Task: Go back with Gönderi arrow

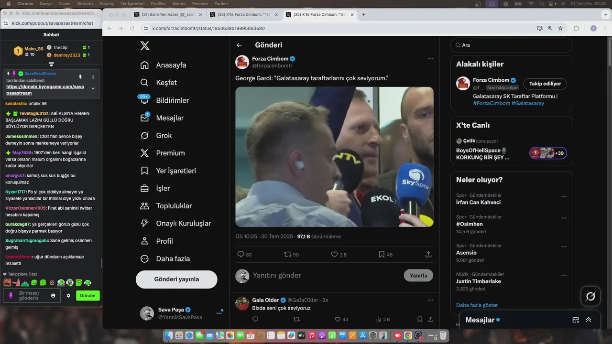Action: pos(239,45)
